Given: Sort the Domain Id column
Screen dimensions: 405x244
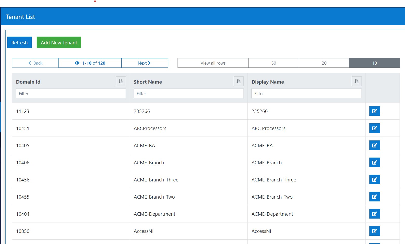Looking at the screenshot, I should pos(121,81).
